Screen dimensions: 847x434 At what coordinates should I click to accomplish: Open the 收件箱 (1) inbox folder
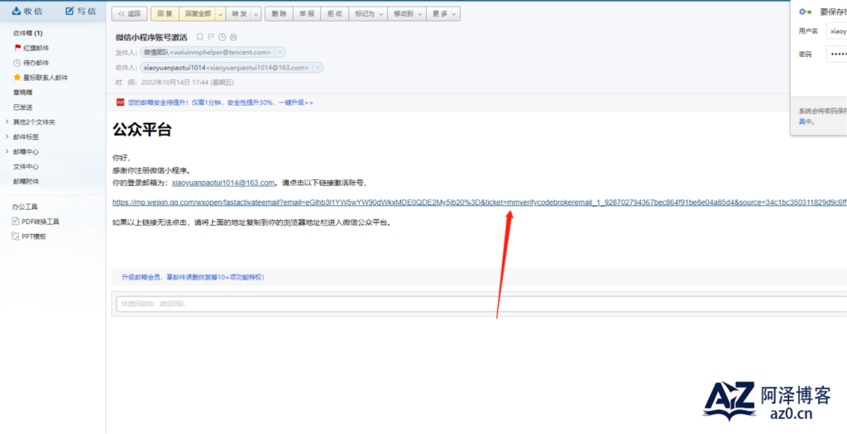(28, 33)
